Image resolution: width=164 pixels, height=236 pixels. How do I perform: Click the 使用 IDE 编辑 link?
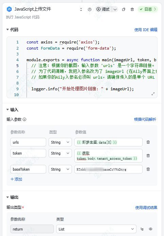pos(146,30)
